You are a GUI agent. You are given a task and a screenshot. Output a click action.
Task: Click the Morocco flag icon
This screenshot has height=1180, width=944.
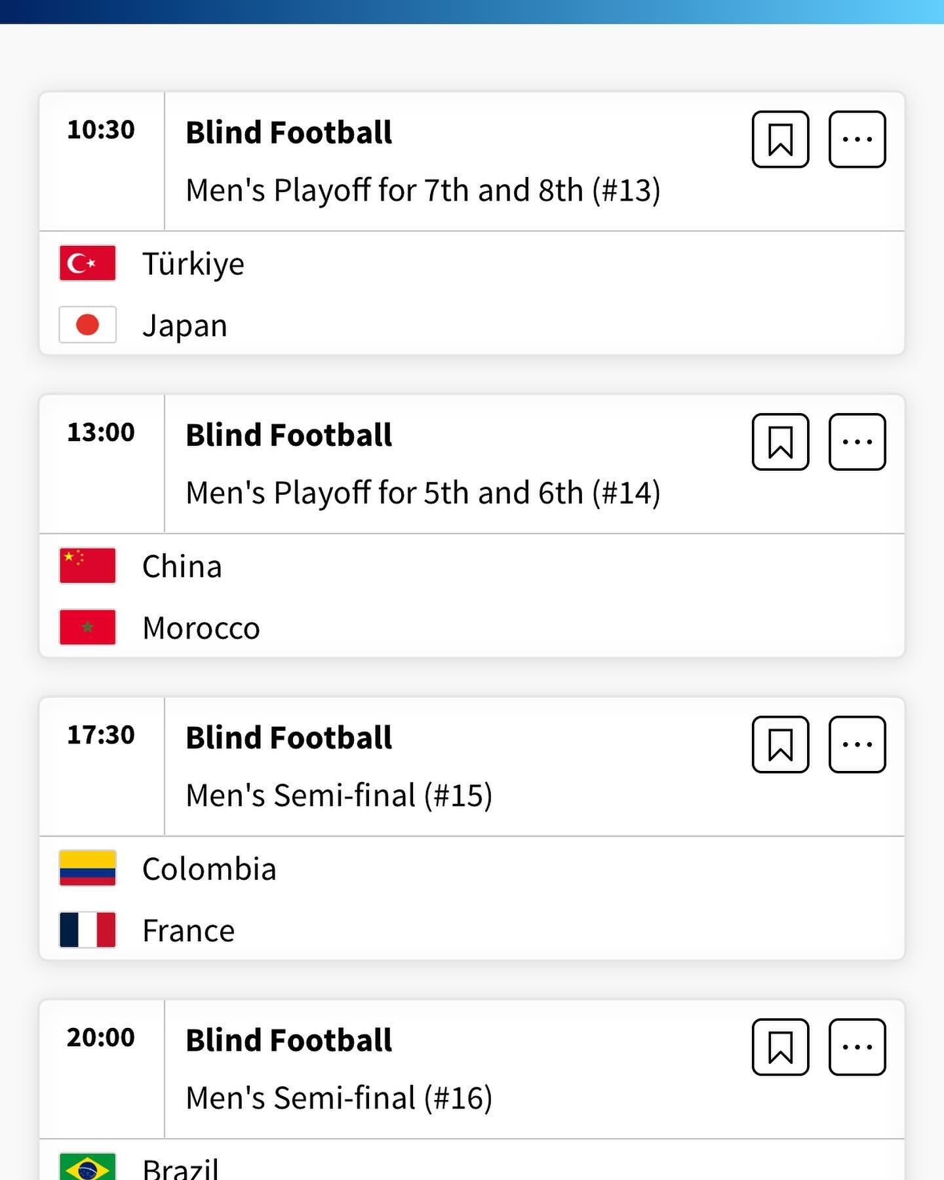tap(87, 627)
